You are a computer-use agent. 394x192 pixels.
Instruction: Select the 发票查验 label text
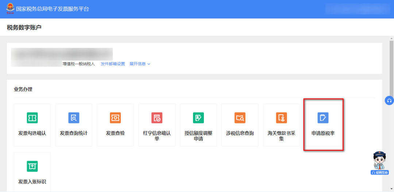point(115,133)
